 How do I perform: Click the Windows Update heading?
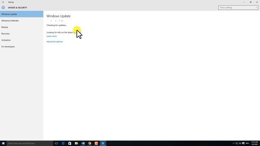[x=58, y=16]
